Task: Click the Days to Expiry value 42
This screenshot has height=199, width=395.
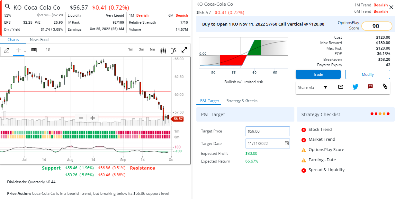Action: [x=388, y=65]
